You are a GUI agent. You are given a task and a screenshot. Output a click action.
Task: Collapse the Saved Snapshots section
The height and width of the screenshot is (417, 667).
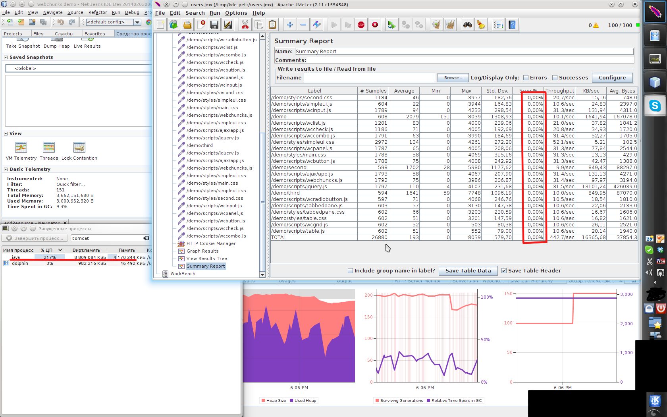[x=6, y=58]
